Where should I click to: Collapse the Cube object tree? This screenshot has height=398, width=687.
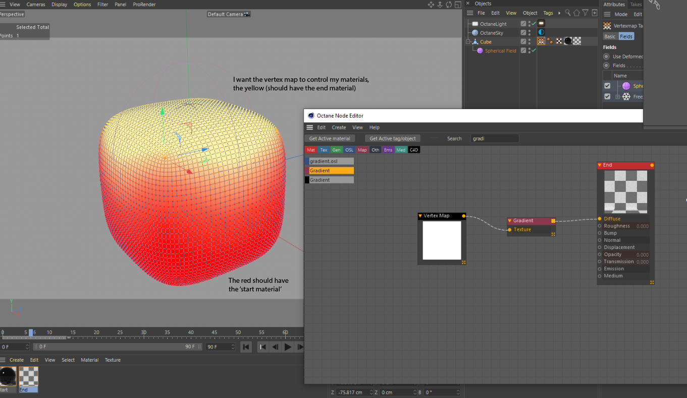[x=468, y=42]
